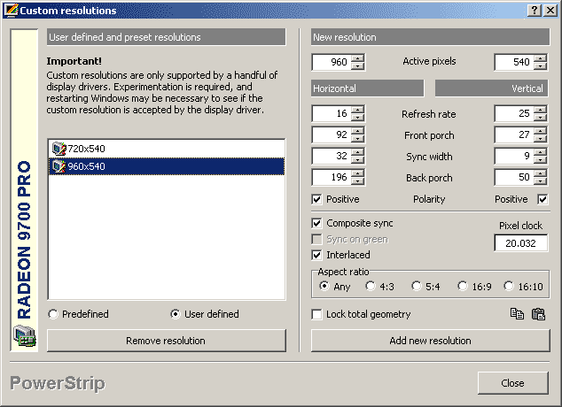This screenshot has height=407, width=562.
Task: Disable the Composite sync checkbox
Action: (316, 224)
